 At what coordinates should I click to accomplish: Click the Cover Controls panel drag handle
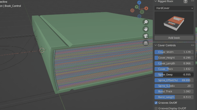[192, 45]
